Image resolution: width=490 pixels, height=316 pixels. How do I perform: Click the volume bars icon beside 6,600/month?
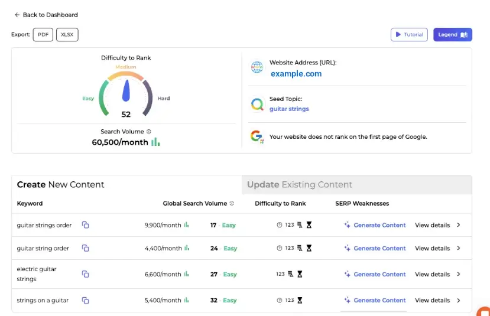[187, 273]
